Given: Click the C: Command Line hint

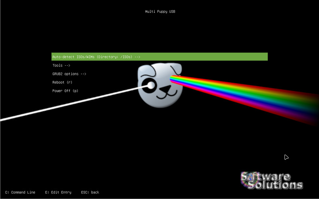Looking at the screenshot, I should (20, 192).
